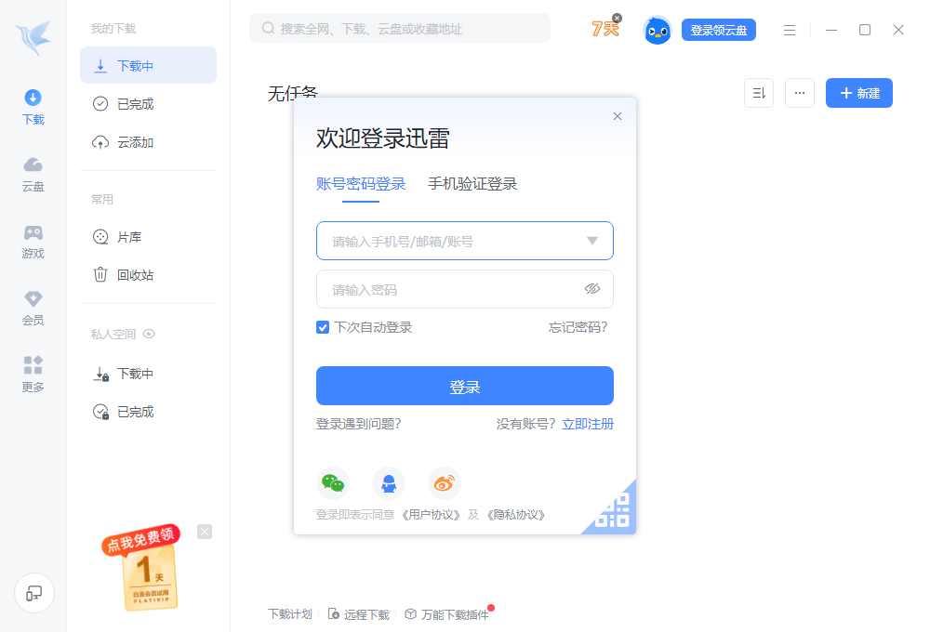Switch to QR code login corner
The height and width of the screenshot is (632, 930).
[x=615, y=514]
